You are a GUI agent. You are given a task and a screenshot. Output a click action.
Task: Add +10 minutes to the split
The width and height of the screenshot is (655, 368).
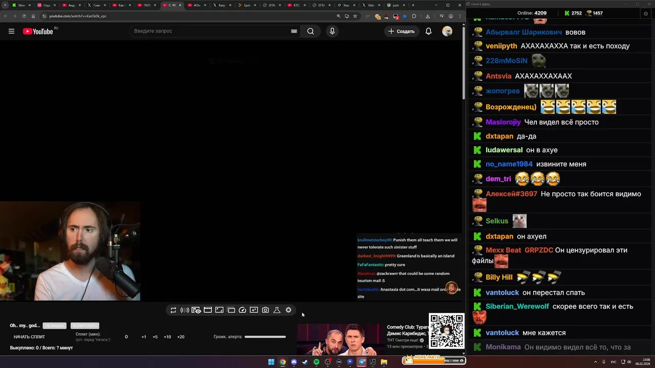click(x=167, y=337)
